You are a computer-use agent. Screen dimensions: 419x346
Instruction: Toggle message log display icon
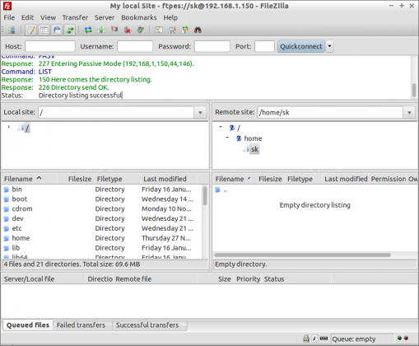point(31,30)
